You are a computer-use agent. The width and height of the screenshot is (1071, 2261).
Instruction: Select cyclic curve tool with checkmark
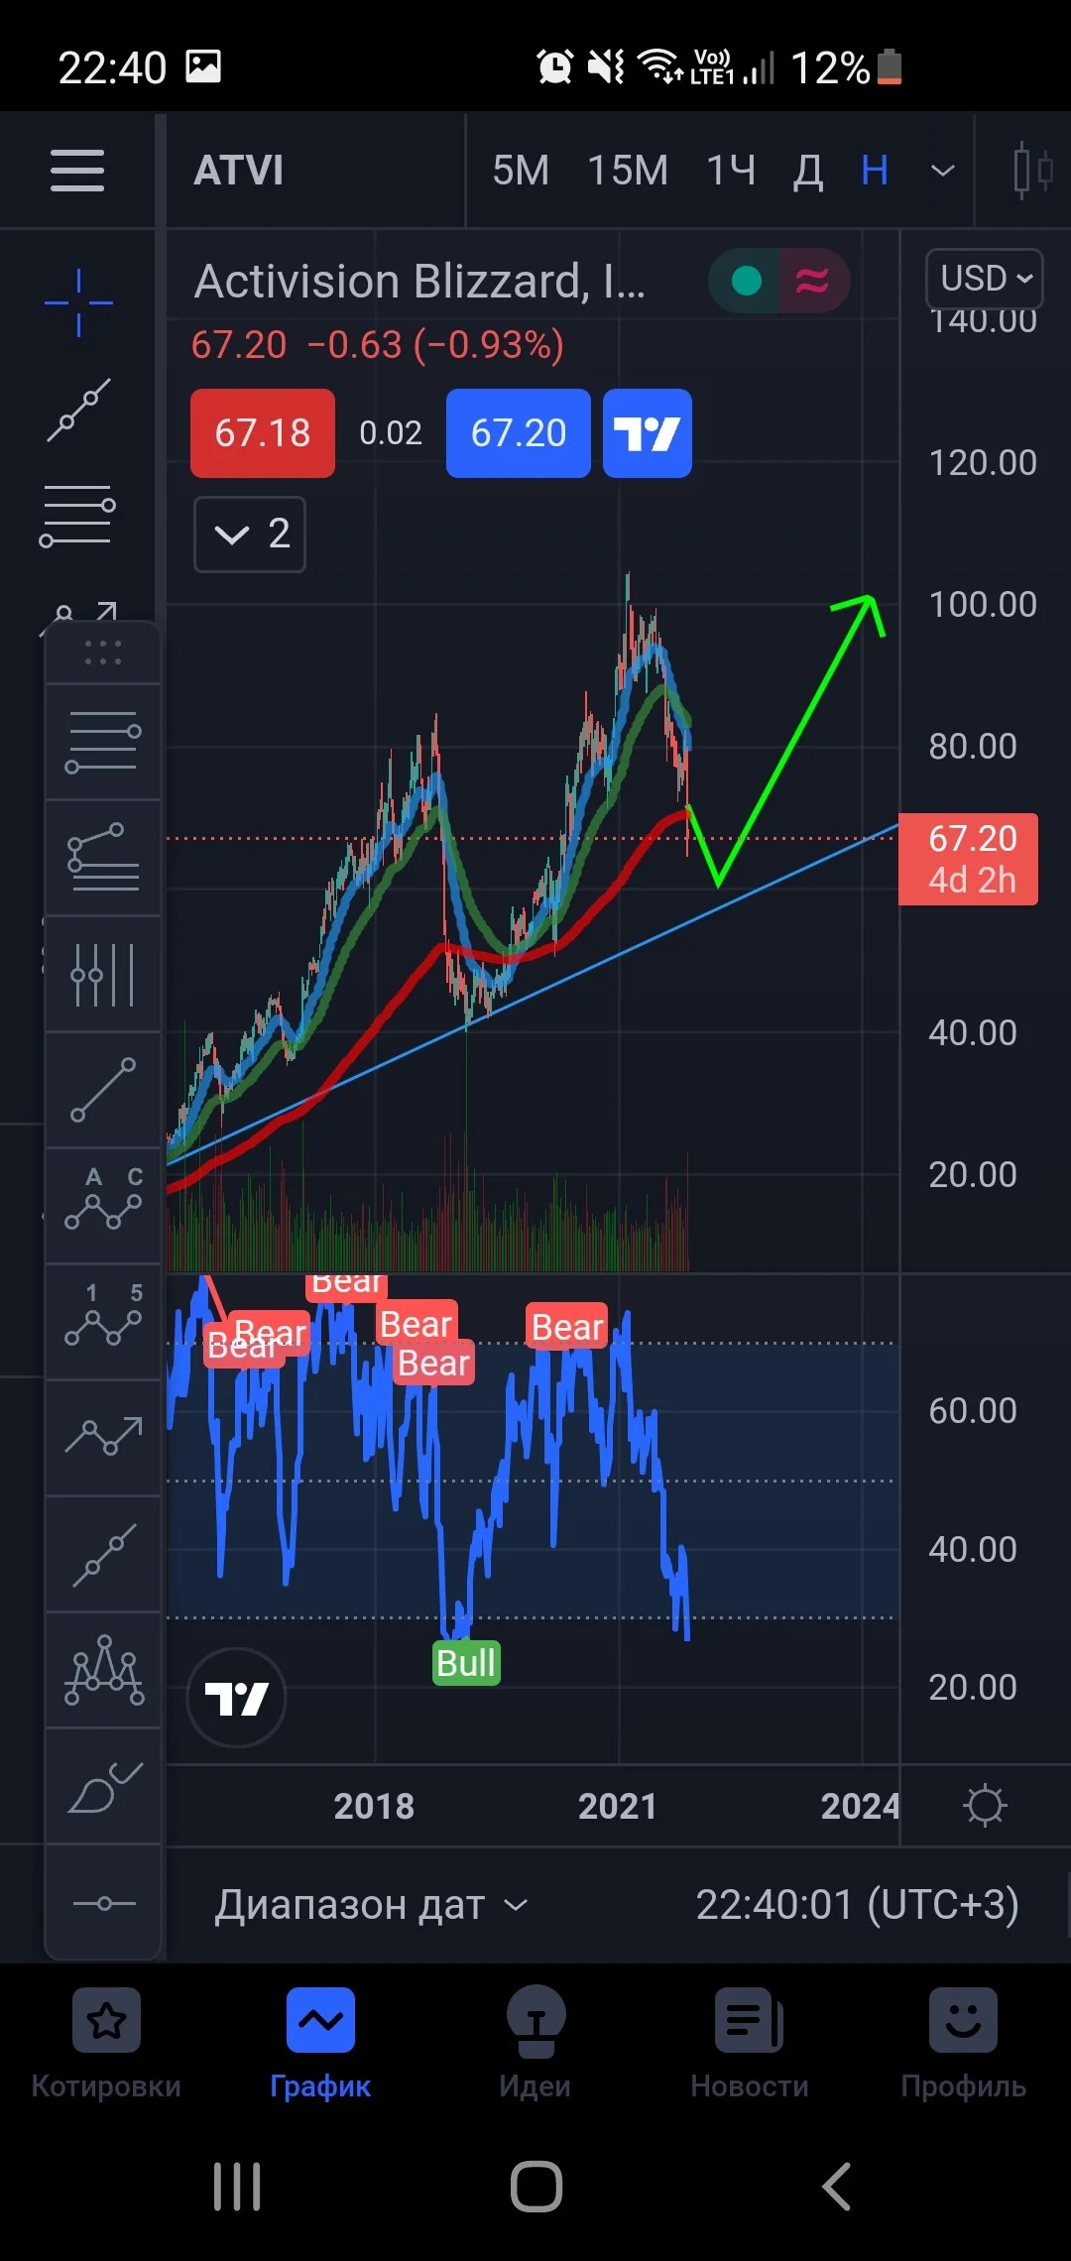point(103,1787)
